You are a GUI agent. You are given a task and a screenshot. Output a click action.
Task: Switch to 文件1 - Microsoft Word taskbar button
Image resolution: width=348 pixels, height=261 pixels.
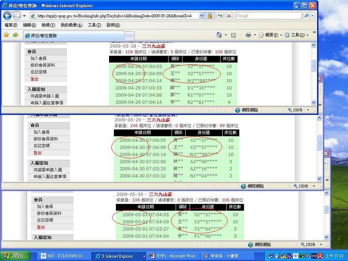pyautogui.click(x=172, y=256)
